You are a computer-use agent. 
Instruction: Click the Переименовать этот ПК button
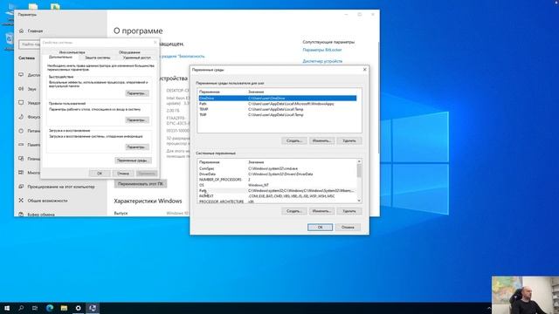141,184
